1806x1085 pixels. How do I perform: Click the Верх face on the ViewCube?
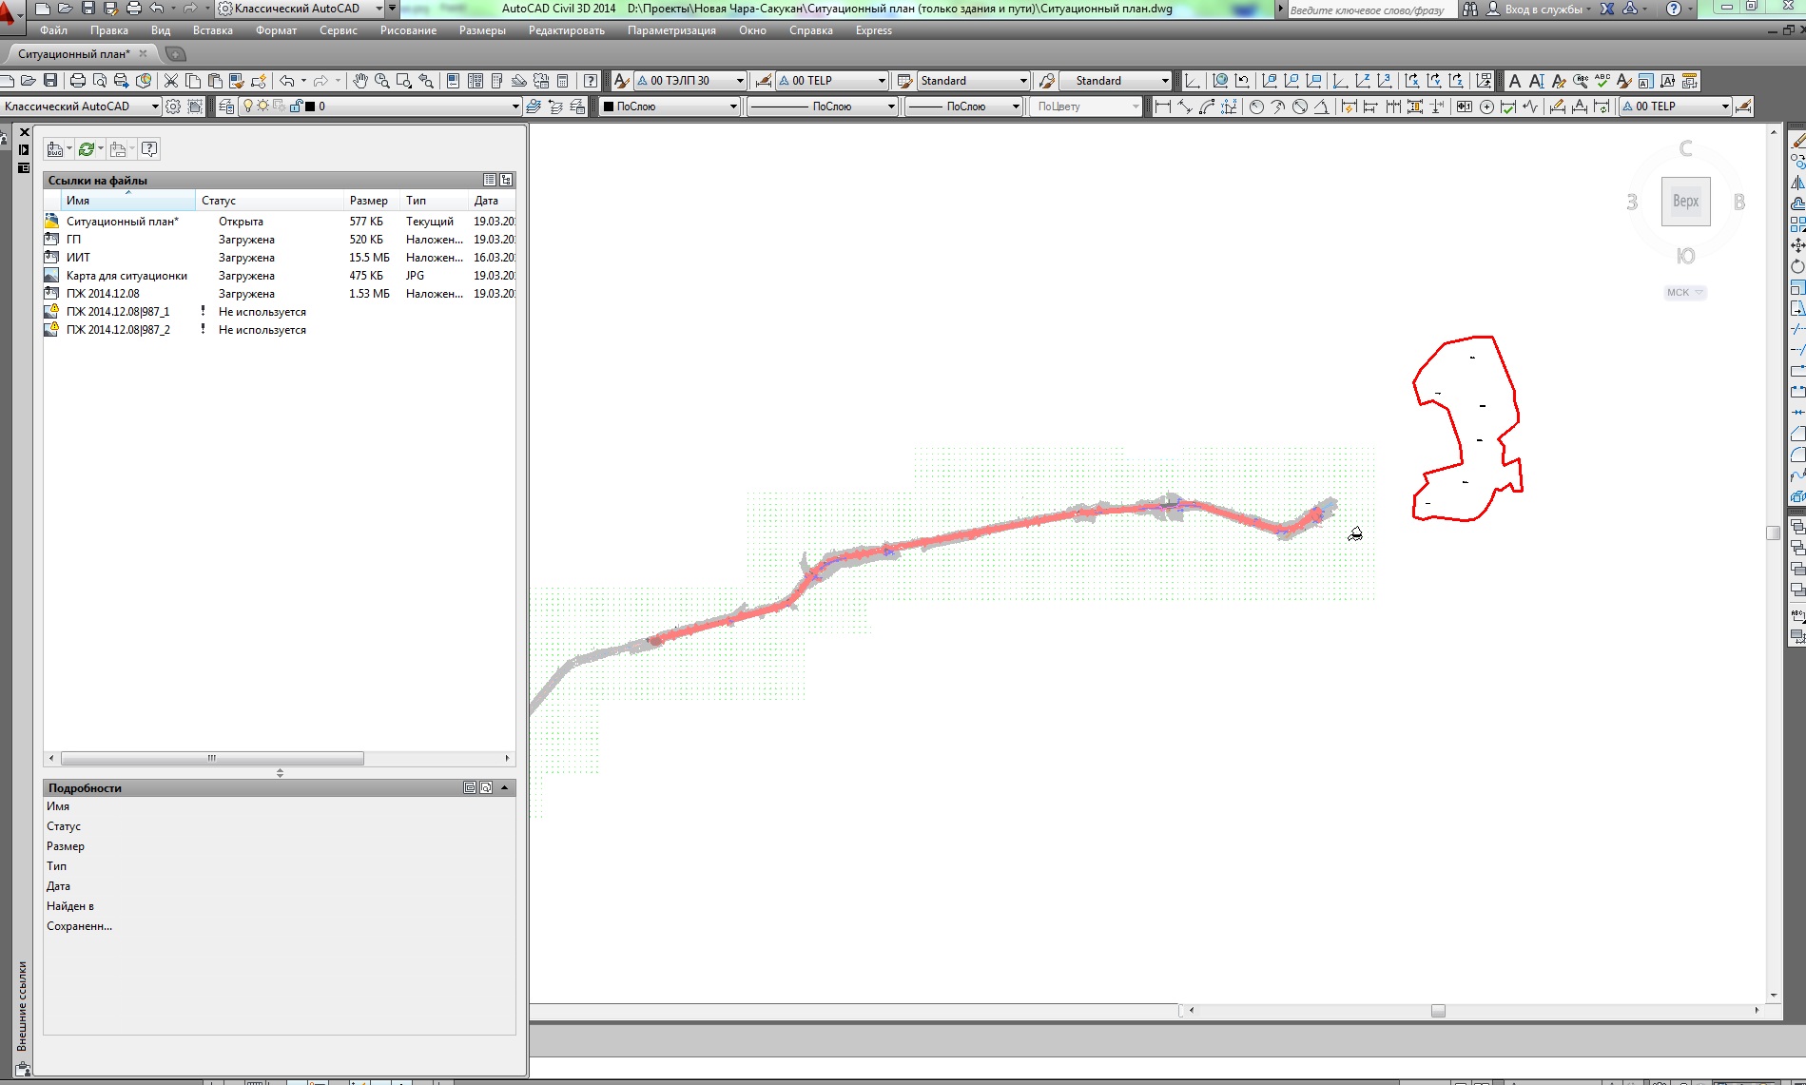pyautogui.click(x=1685, y=202)
